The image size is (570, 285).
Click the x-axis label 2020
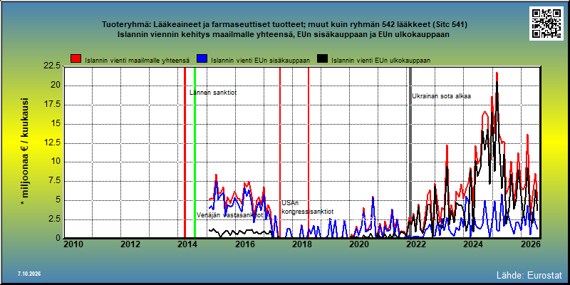(x=359, y=244)
